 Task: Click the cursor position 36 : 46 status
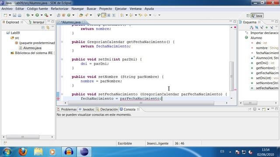pyautogui.click(x=179, y=143)
